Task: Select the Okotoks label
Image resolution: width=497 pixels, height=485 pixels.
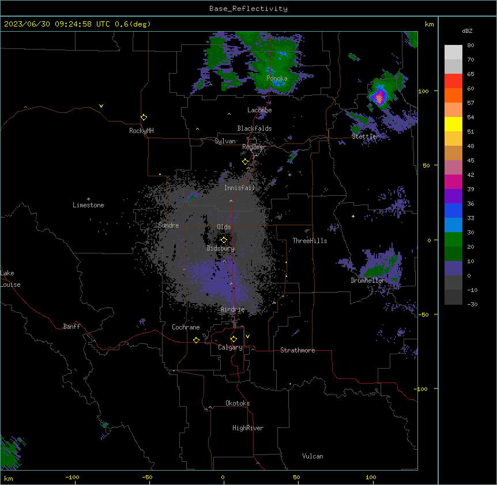Action: [x=238, y=403]
